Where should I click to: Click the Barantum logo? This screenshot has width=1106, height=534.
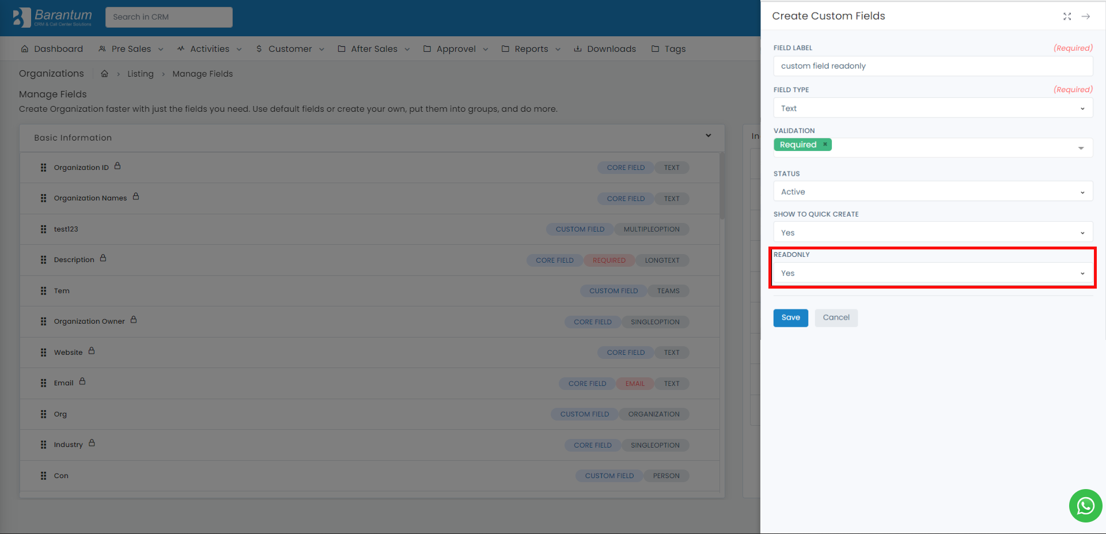click(x=52, y=17)
